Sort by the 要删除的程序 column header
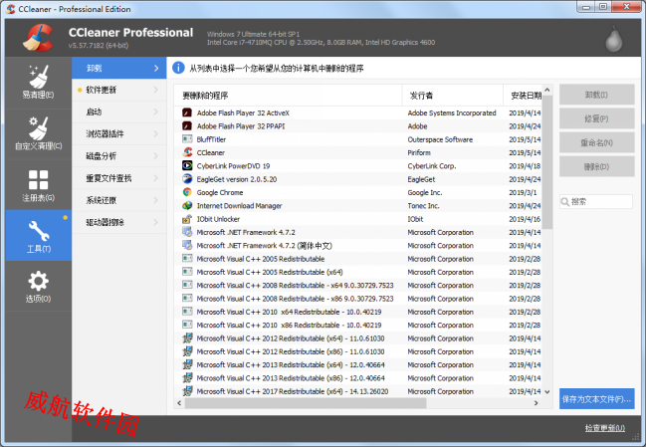The width and height of the screenshot is (646, 447). (x=288, y=96)
